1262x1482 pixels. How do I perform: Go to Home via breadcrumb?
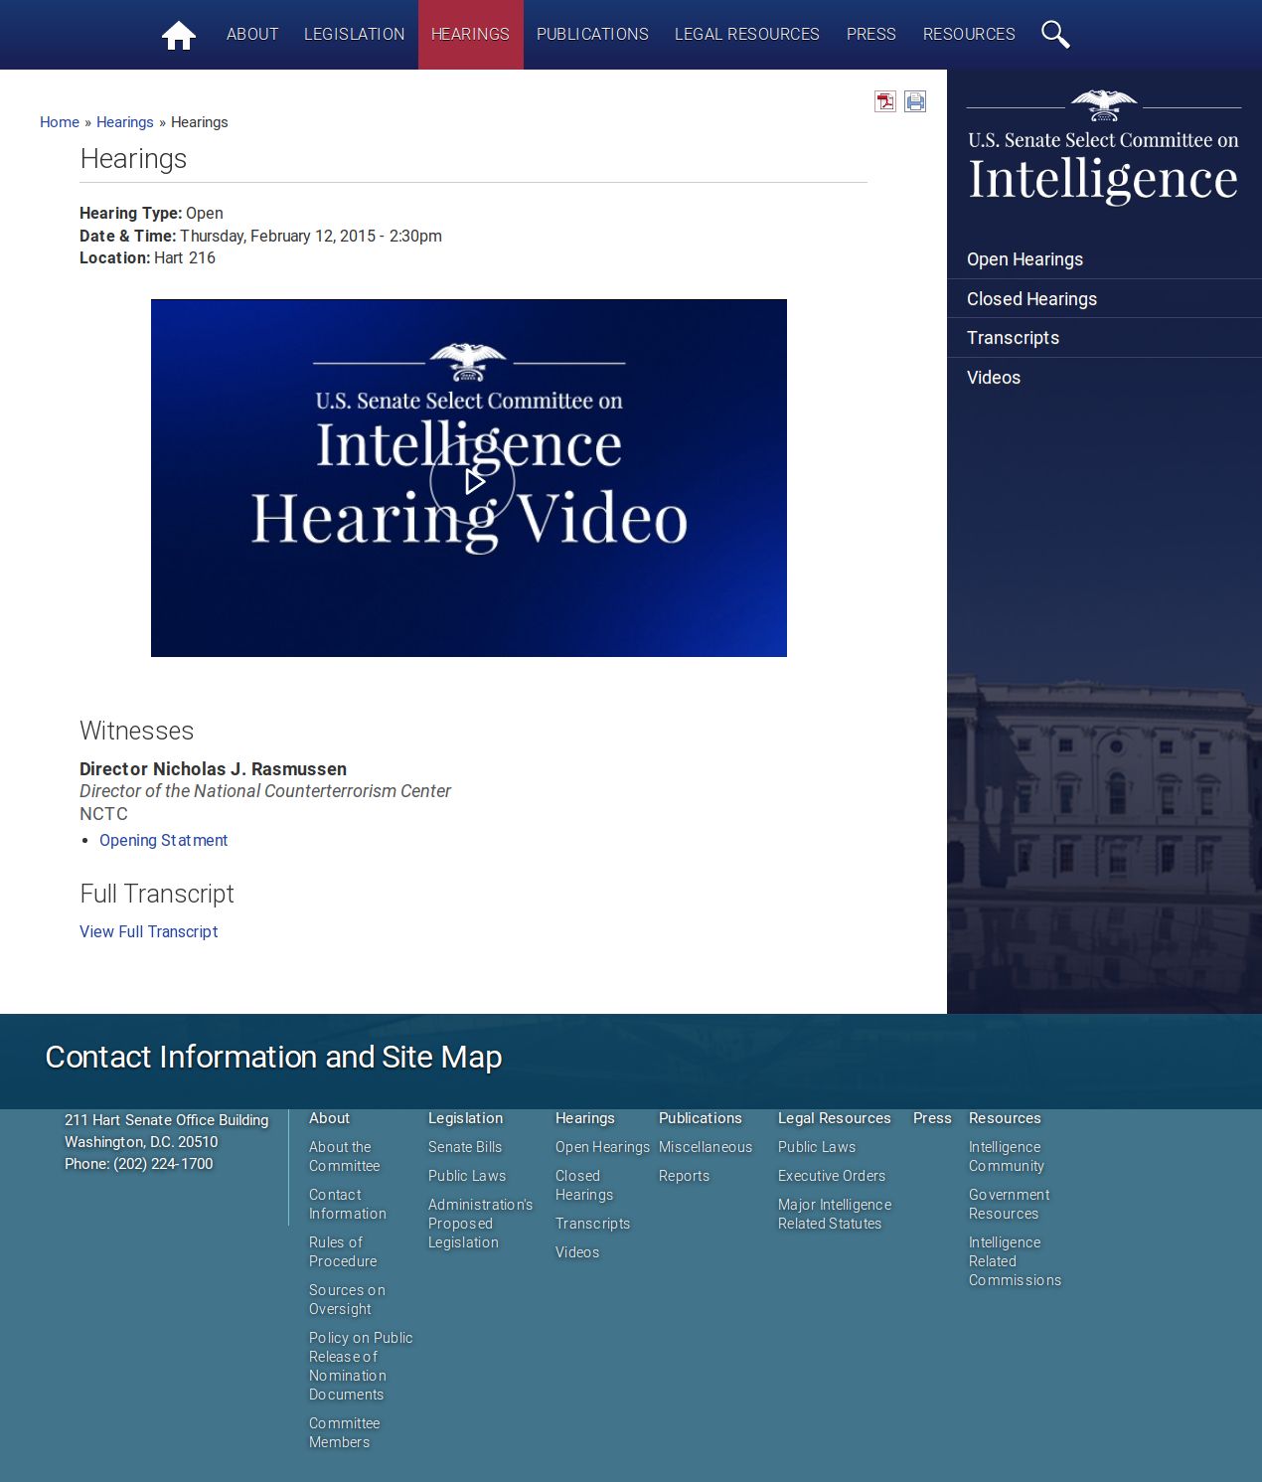pyautogui.click(x=59, y=122)
